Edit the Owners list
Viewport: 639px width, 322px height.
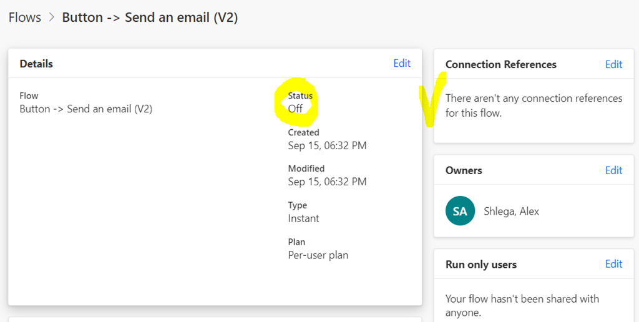click(x=614, y=170)
